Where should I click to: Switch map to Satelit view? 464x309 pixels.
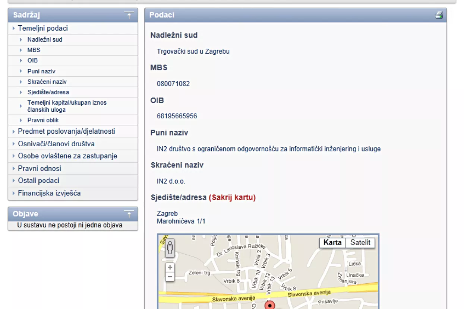[360, 243]
